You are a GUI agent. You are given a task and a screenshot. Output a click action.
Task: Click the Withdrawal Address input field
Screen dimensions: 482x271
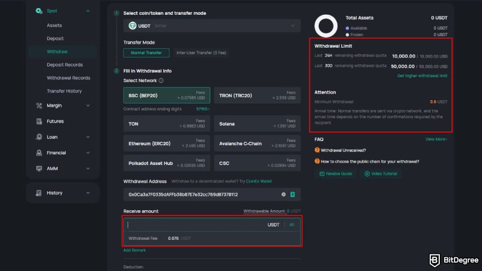coord(212,194)
